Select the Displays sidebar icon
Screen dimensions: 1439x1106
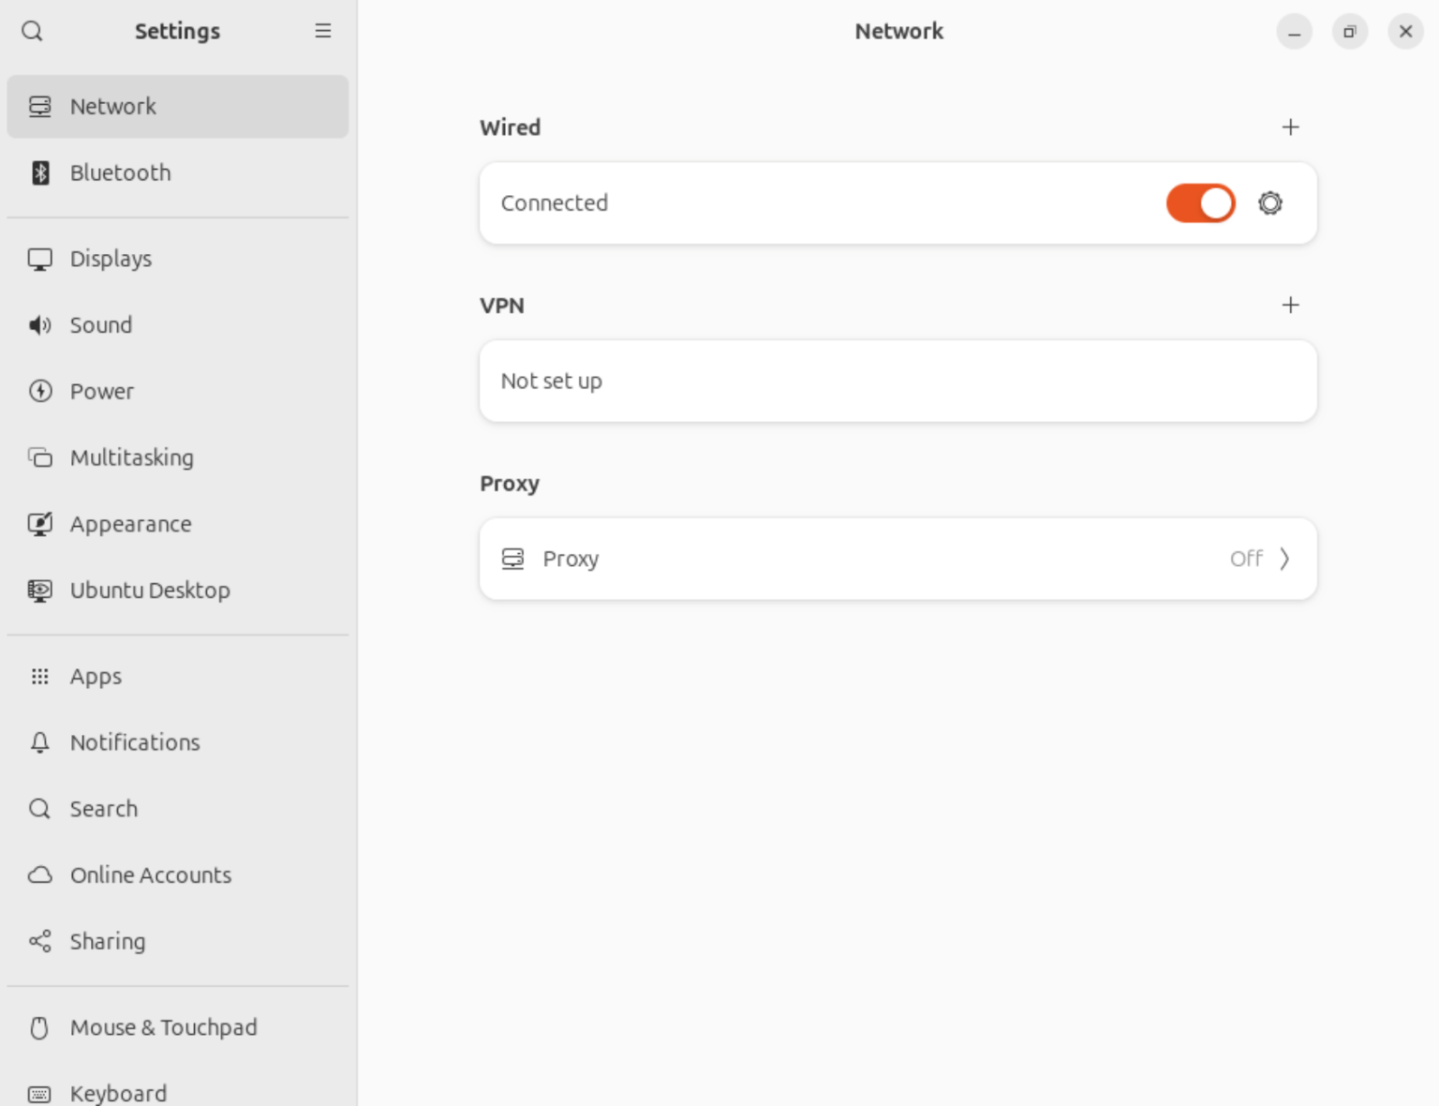[x=39, y=259]
